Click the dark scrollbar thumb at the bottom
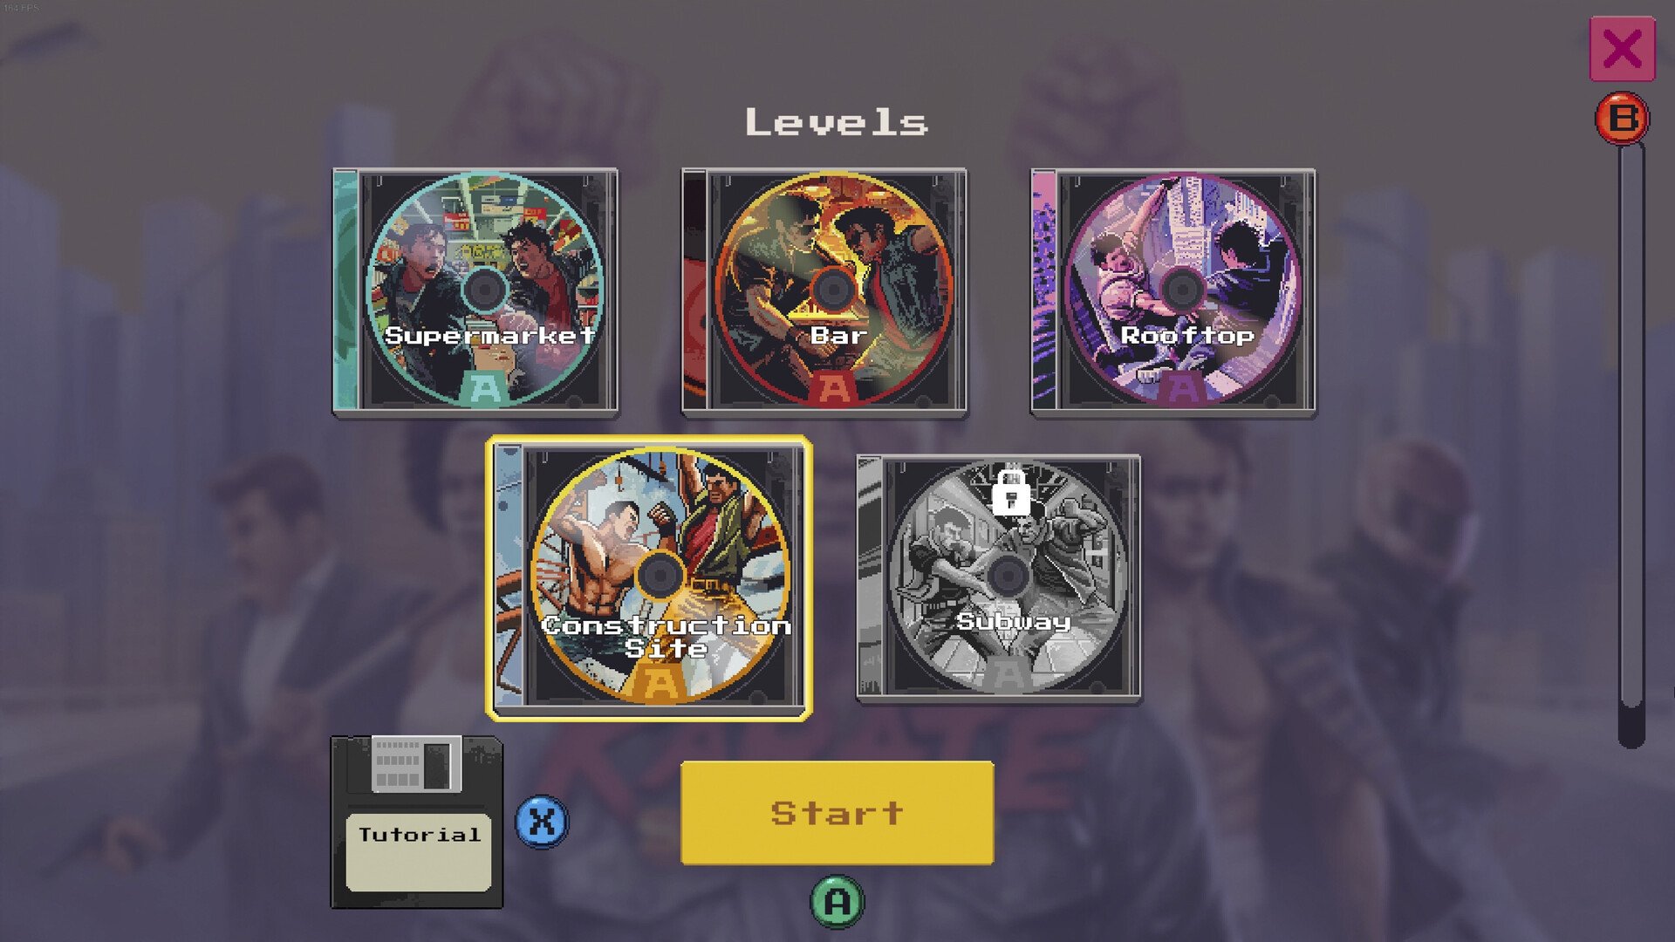This screenshot has height=942, width=1675. (x=1631, y=724)
